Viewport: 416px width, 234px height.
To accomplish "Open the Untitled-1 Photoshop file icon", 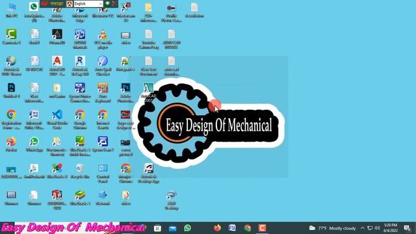I will click(x=12, y=90).
